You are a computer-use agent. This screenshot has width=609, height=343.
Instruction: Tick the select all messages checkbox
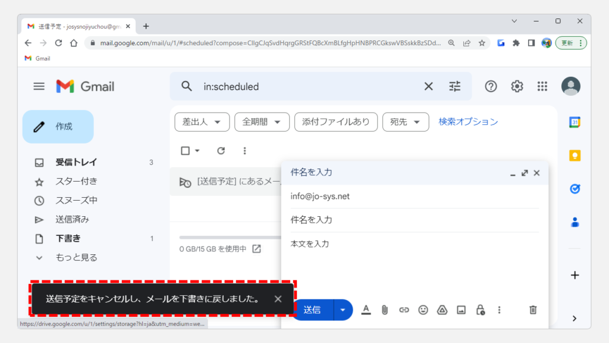(185, 151)
